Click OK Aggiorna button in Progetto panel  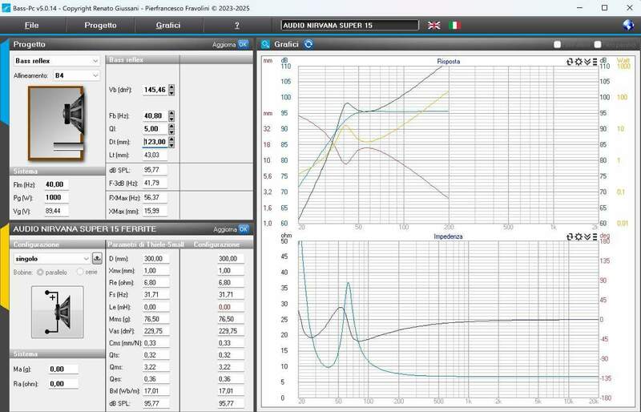tap(243, 44)
